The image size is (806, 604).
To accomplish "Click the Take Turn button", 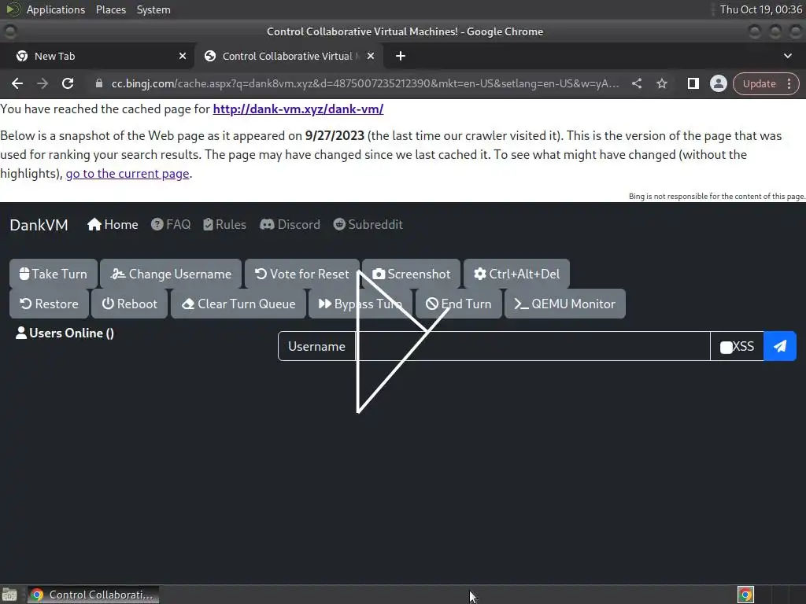I will coord(54,274).
